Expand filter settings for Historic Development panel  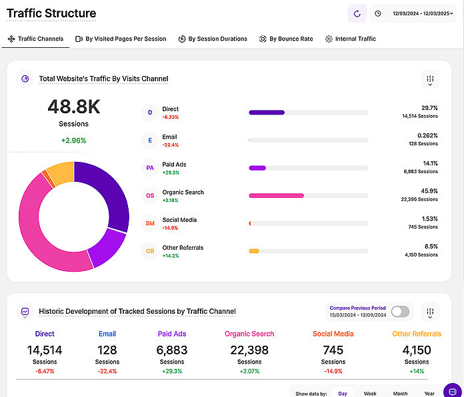pyautogui.click(x=431, y=312)
